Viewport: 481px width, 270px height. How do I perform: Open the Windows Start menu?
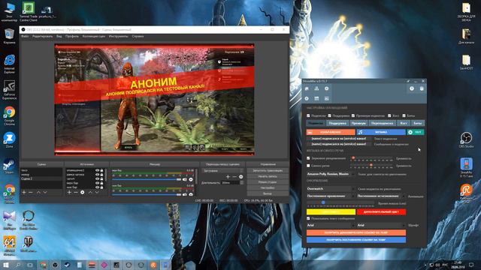(5, 265)
